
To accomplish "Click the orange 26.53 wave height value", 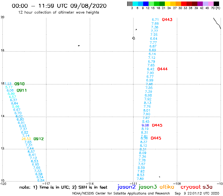I will click(x=26, y=139).
